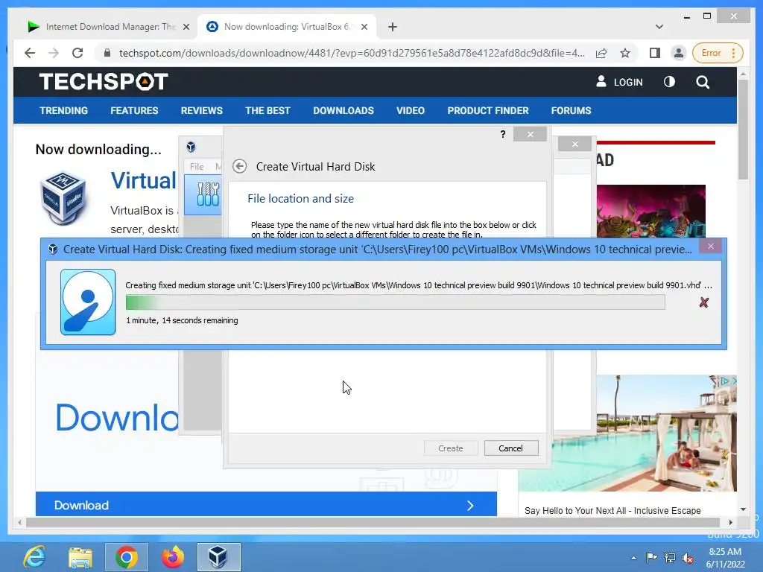Expand Chrome tab search chevron
Screen dimensions: 763x572
(659, 27)
